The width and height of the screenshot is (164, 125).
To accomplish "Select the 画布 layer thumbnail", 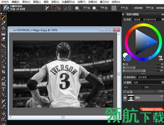I will (x=131, y=98).
